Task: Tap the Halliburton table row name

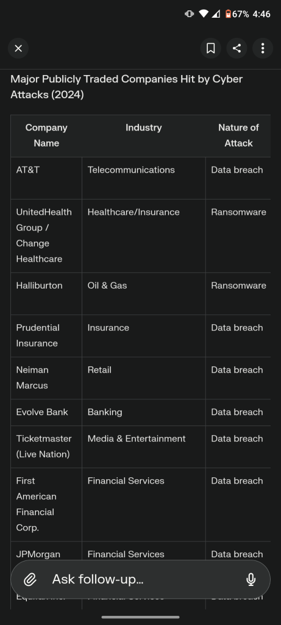Action: (40, 286)
